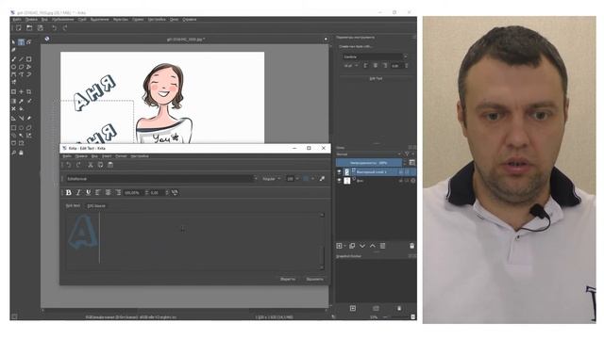Open add layer dropdown arrow

344,246
